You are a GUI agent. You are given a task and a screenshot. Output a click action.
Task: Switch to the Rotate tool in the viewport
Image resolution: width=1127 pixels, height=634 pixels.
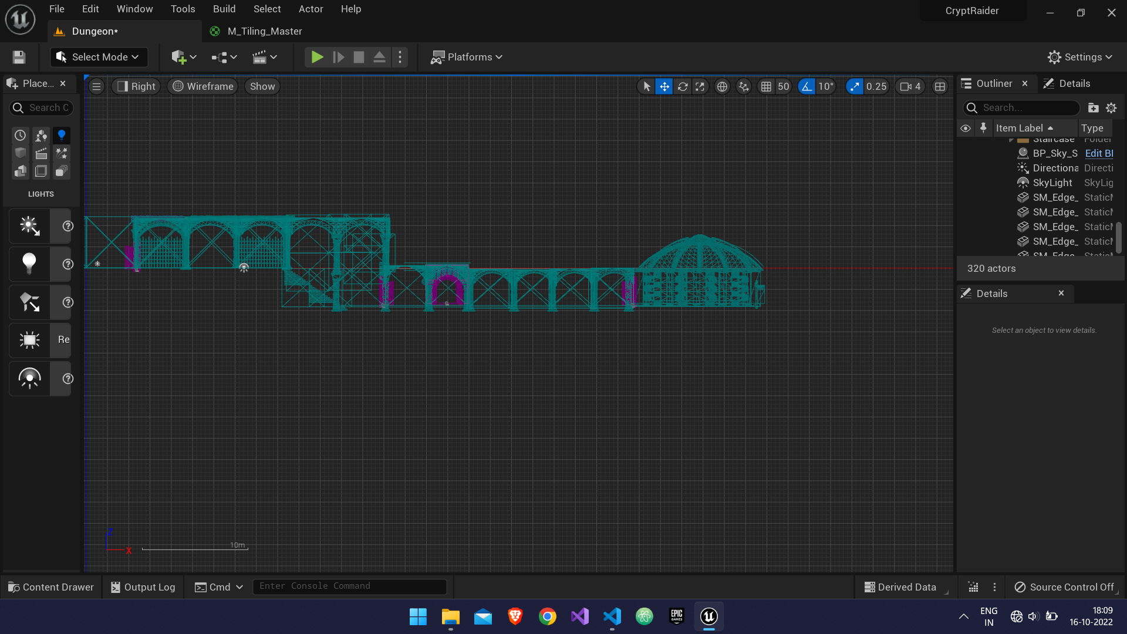point(683,86)
